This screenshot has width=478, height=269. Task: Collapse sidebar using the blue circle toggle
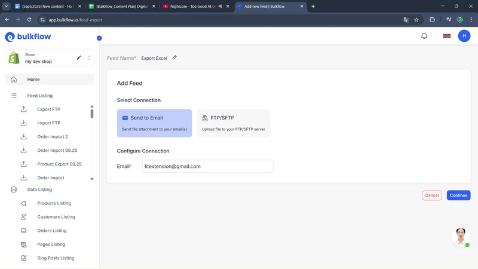(x=99, y=38)
